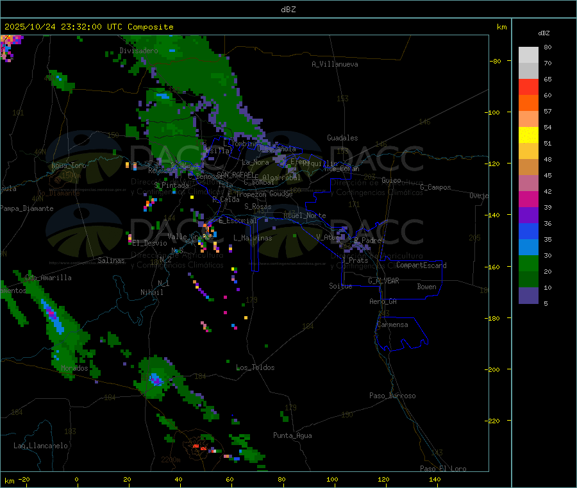Click the 80 dBZ white color swatch
577x488 pixels.
[528, 55]
